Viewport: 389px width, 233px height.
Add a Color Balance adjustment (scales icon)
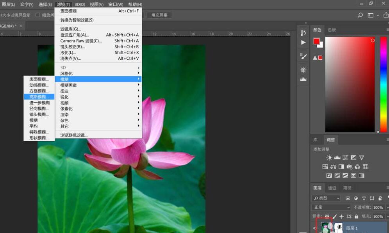333,167
